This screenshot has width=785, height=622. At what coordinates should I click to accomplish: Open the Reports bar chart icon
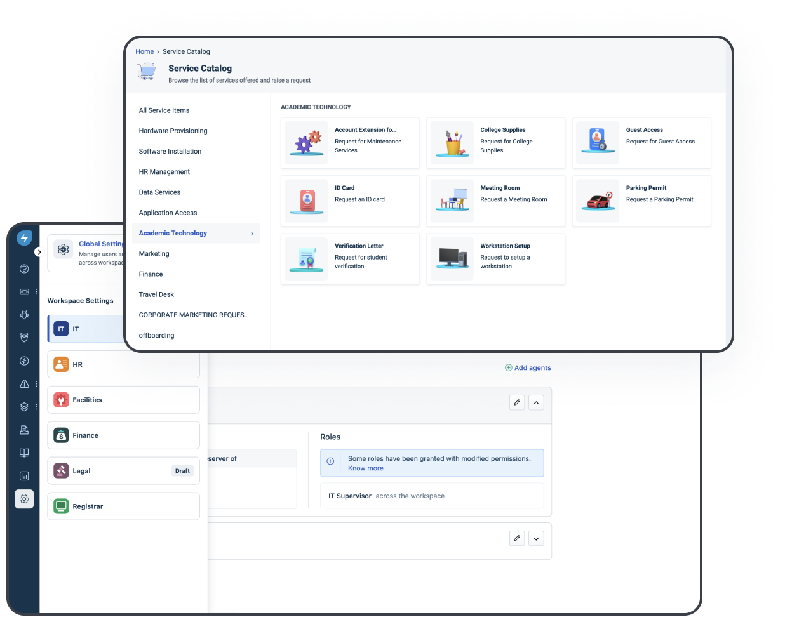click(x=24, y=476)
